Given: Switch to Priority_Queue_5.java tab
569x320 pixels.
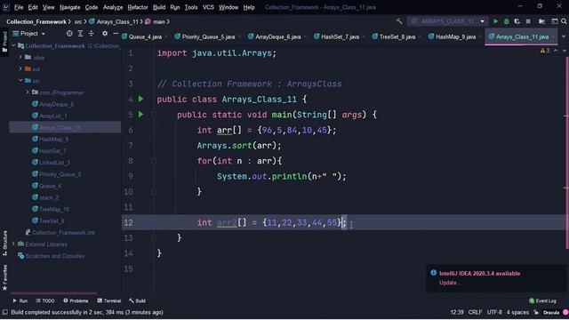Looking at the screenshot, I should tap(208, 36).
